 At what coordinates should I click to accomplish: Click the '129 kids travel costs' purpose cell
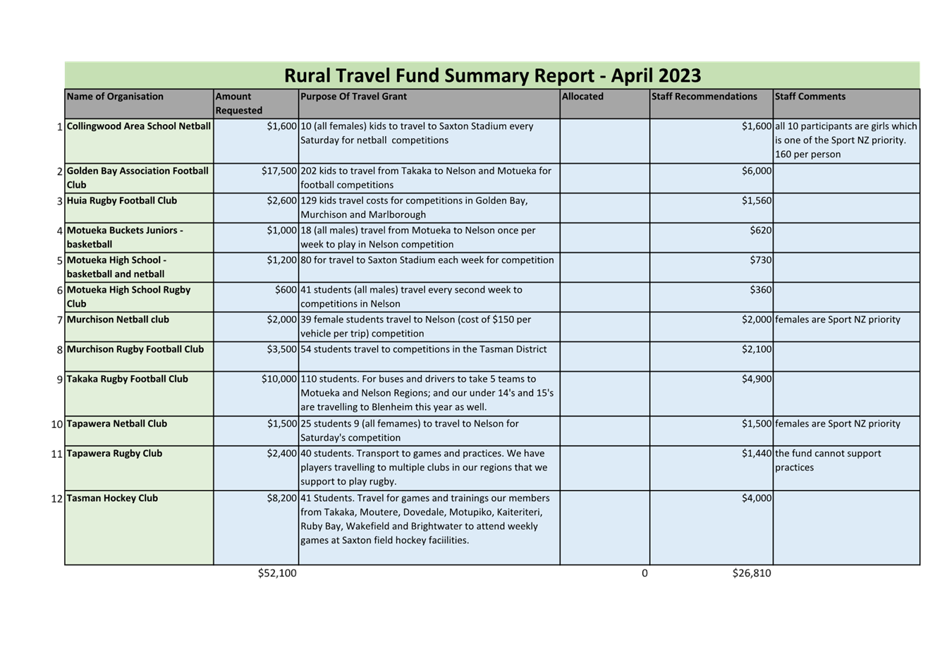[429, 208]
